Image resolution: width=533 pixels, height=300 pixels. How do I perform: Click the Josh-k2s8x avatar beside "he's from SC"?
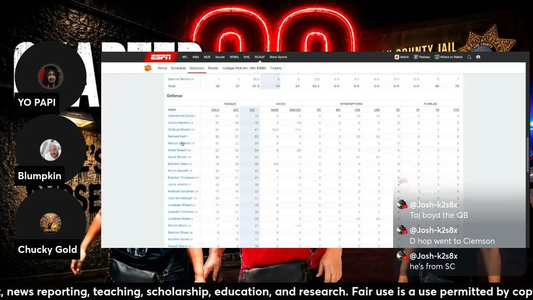click(x=402, y=256)
